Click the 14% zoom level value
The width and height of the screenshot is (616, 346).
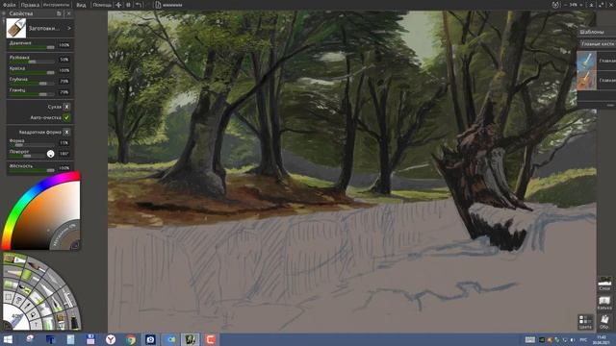point(573,5)
